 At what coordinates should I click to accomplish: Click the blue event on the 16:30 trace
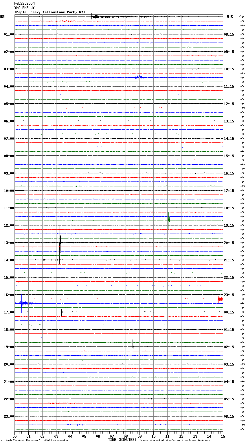[x=22, y=303]
